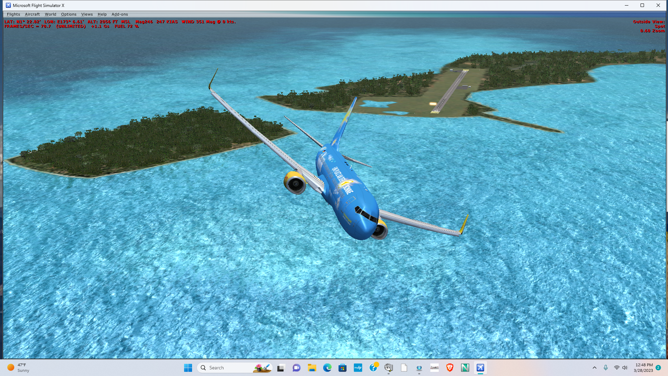
Task: Close the Flight Simulator X window
Action: [x=658, y=5]
